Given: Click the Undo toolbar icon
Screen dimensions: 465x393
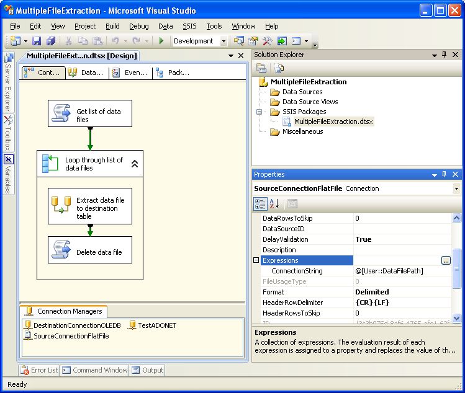Looking at the screenshot, I should (115, 41).
